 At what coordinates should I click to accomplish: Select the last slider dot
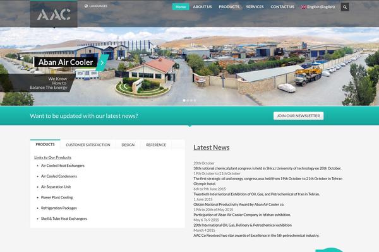tap(195, 100)
